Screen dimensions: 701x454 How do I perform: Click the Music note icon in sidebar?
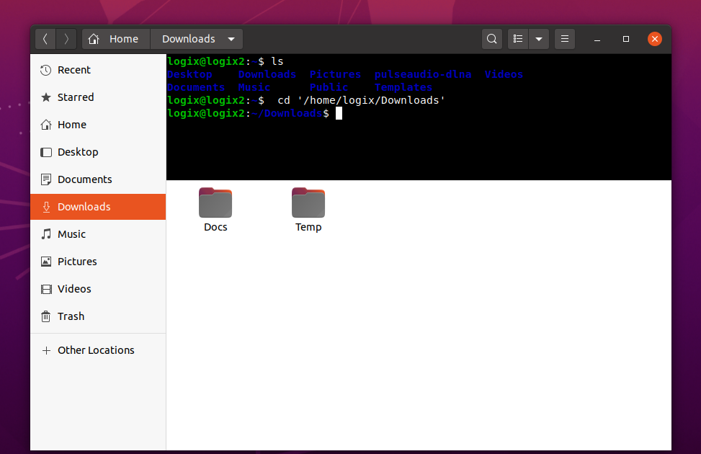click(45, 234)
